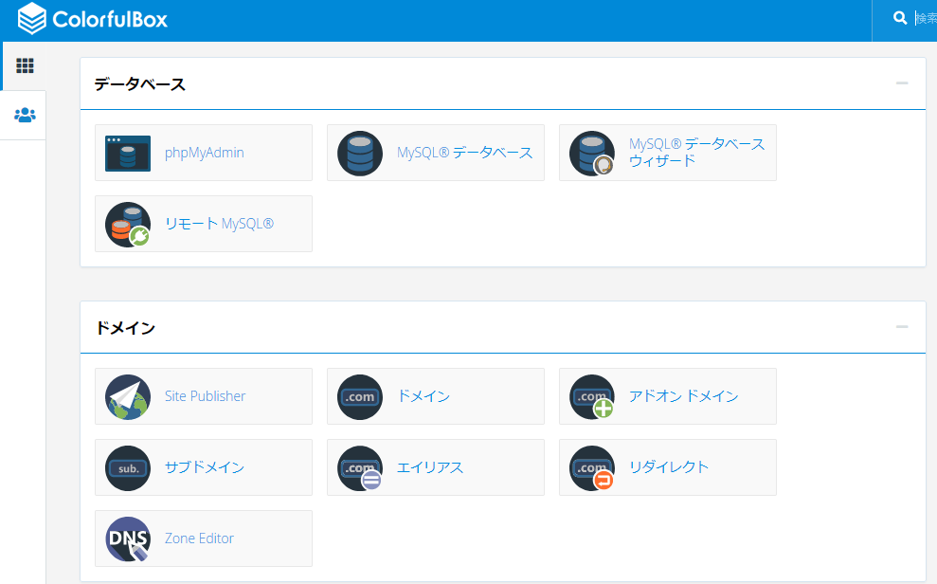This screenshot has width=937, height=584.
Task: Click the search magnifier icon
Action: click(899, 18)
